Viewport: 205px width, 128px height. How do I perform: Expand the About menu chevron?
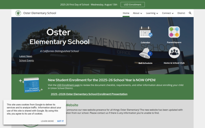(141, 13)
